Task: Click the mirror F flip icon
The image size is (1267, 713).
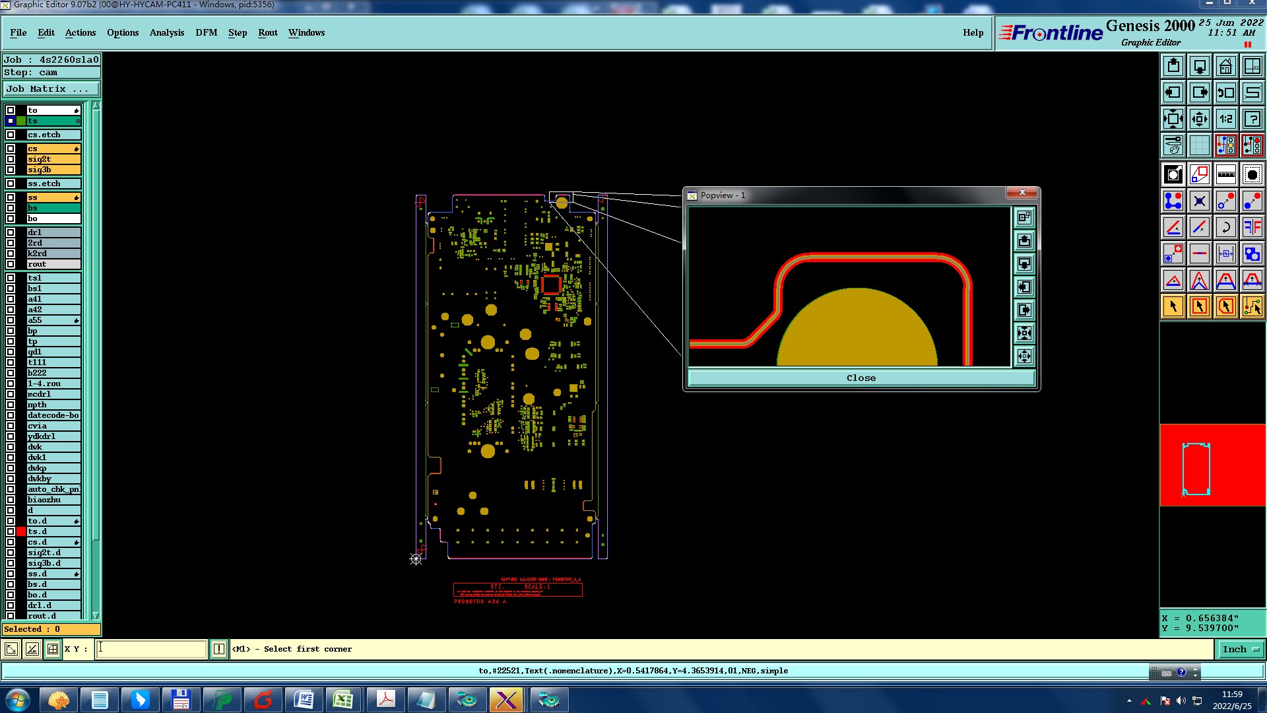Action: pos(1252,227)
